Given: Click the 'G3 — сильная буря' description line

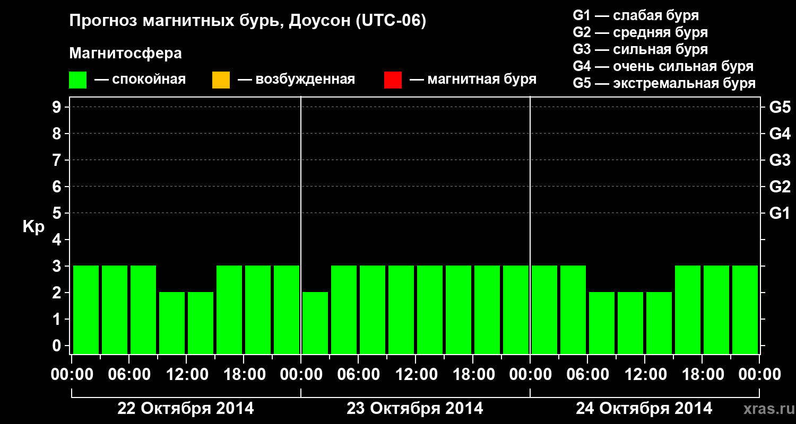Looking at the screenshot, I should coord(640,49).
